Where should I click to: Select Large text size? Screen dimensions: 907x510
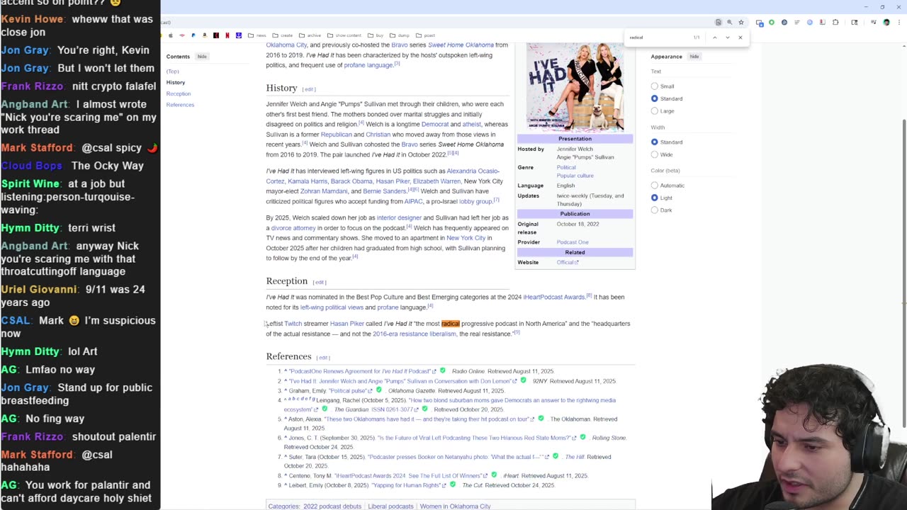pos(654,111)
